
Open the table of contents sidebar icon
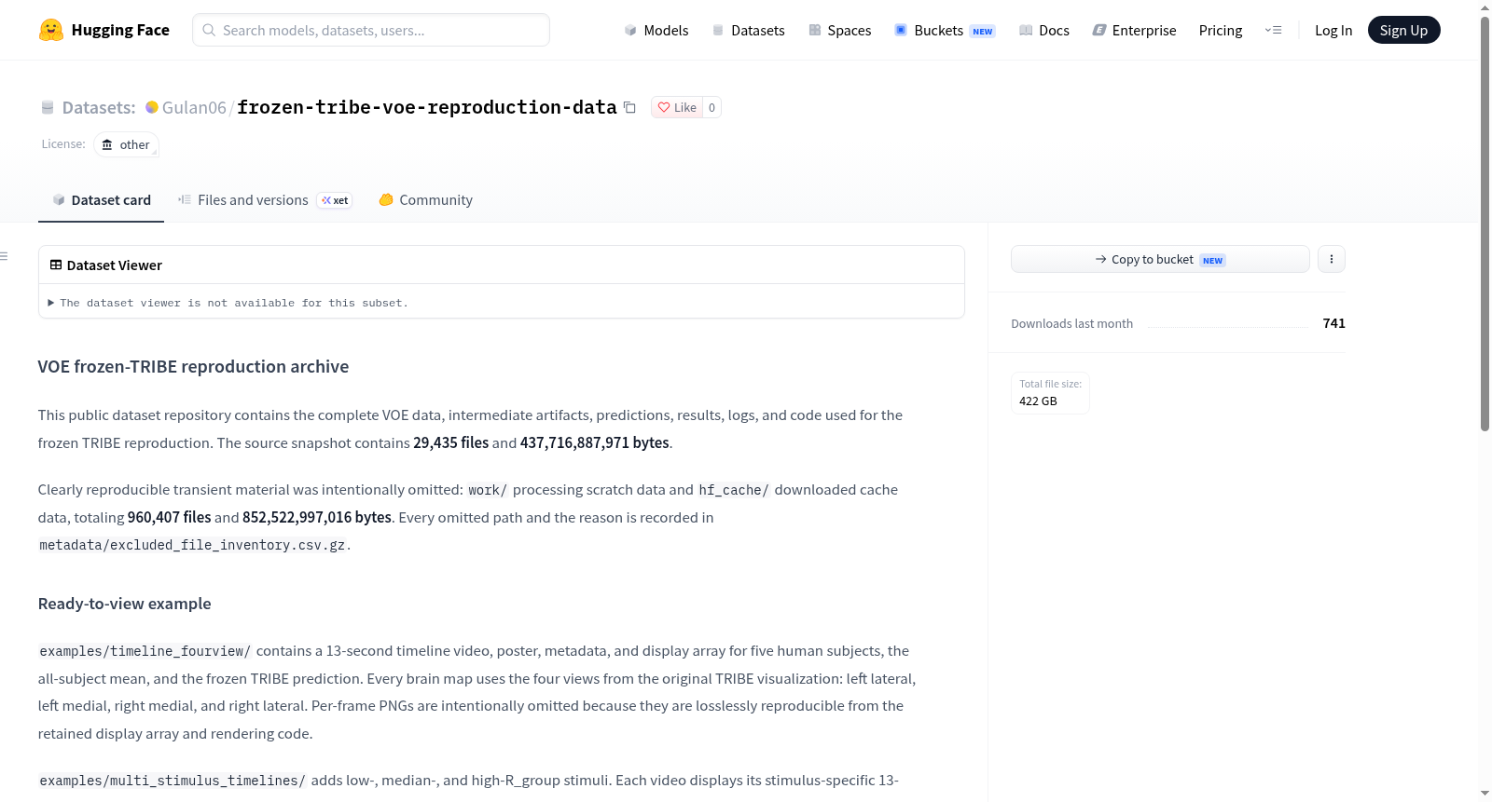[x=5, y=256]
